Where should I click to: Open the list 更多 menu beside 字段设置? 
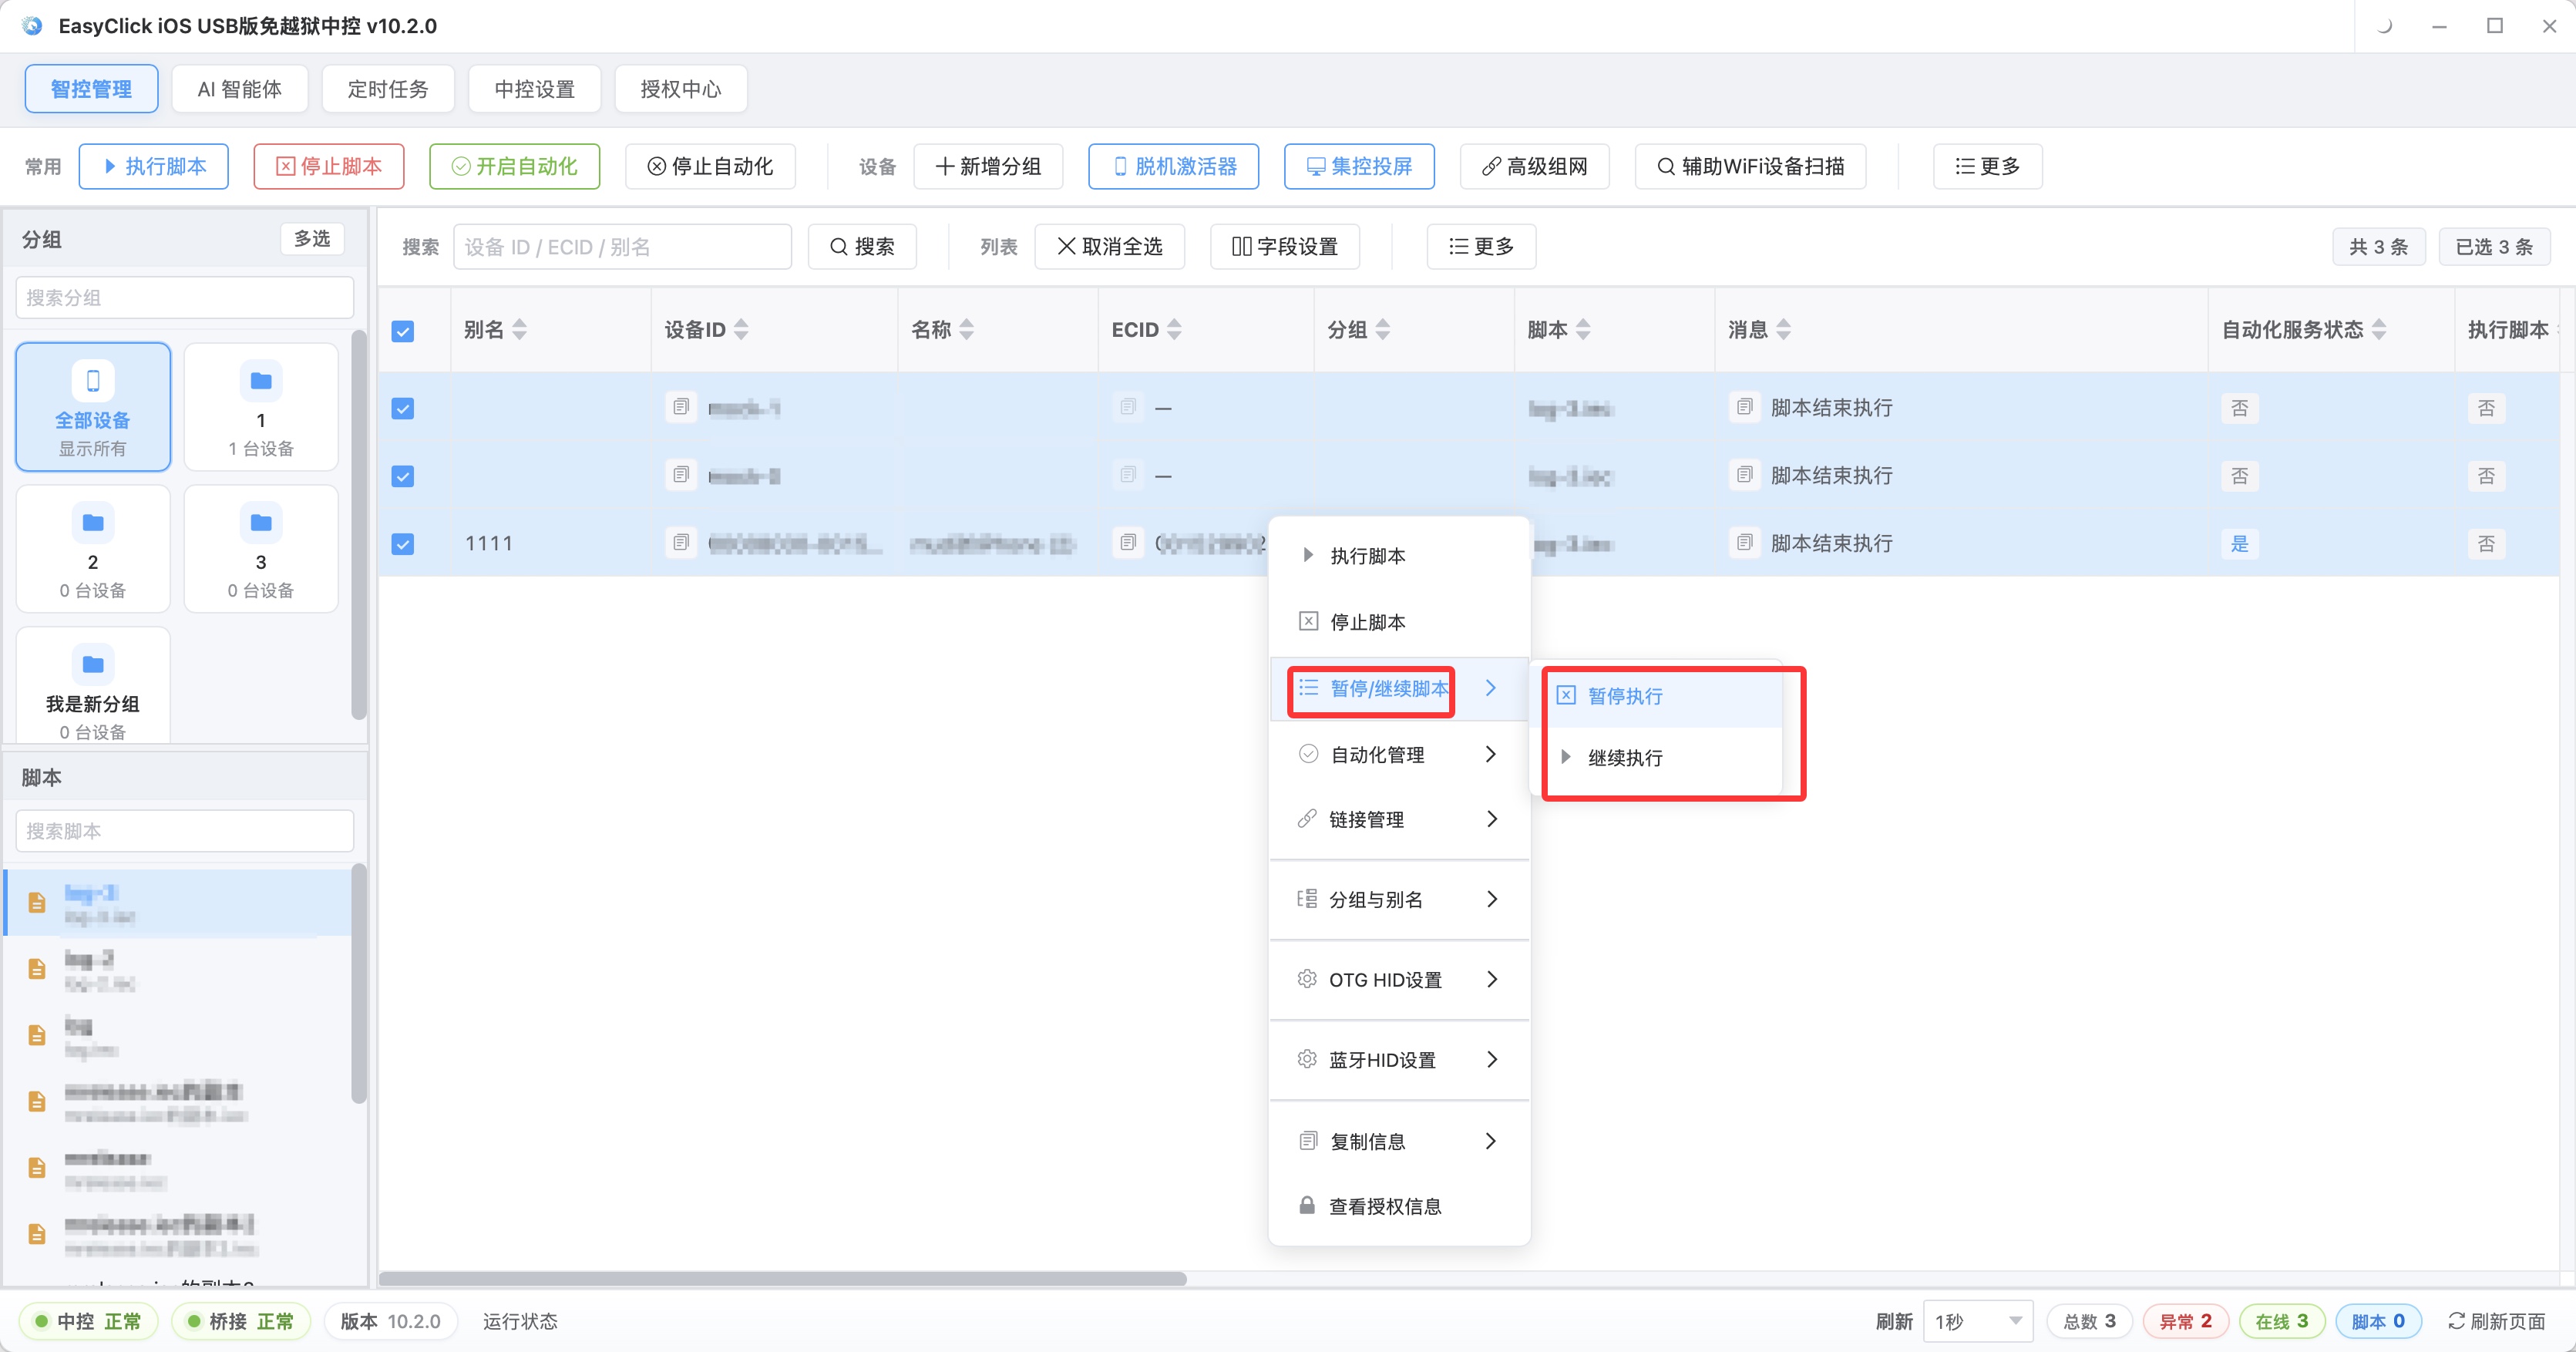(1481, 246)
